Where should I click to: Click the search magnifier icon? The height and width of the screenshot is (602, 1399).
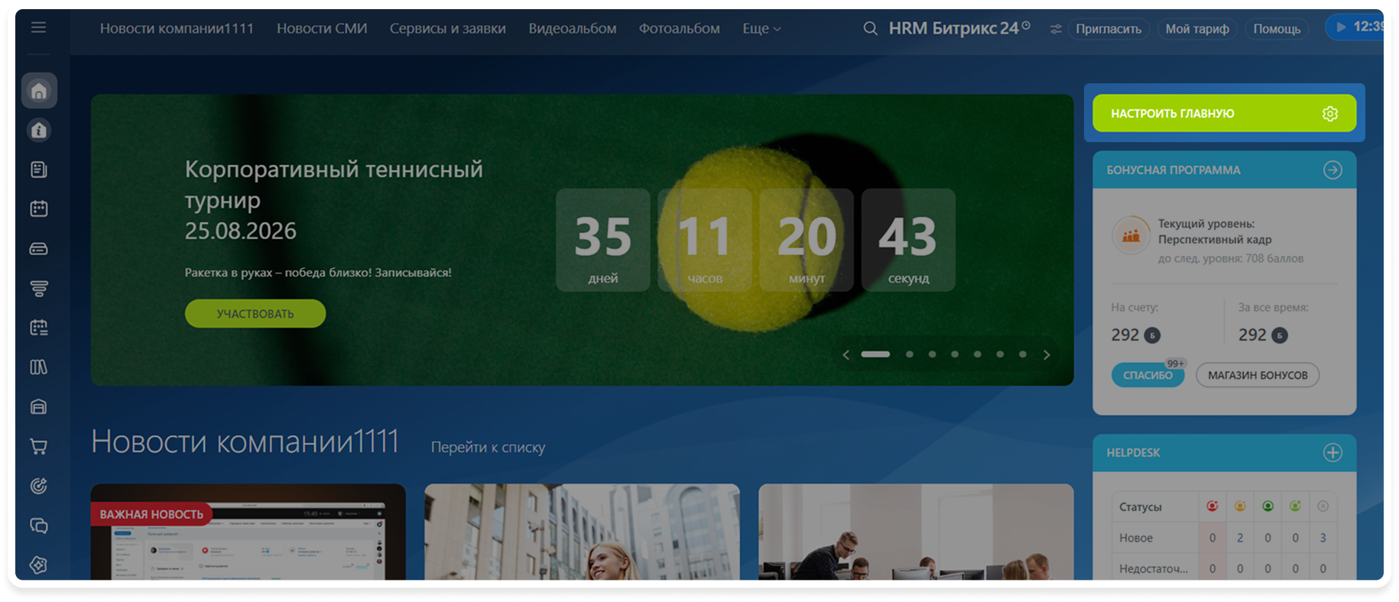coord(870,28)
